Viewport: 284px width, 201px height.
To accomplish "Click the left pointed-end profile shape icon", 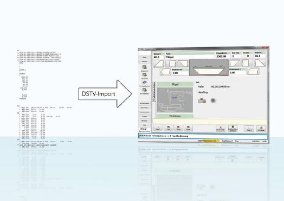I will 165,72.
